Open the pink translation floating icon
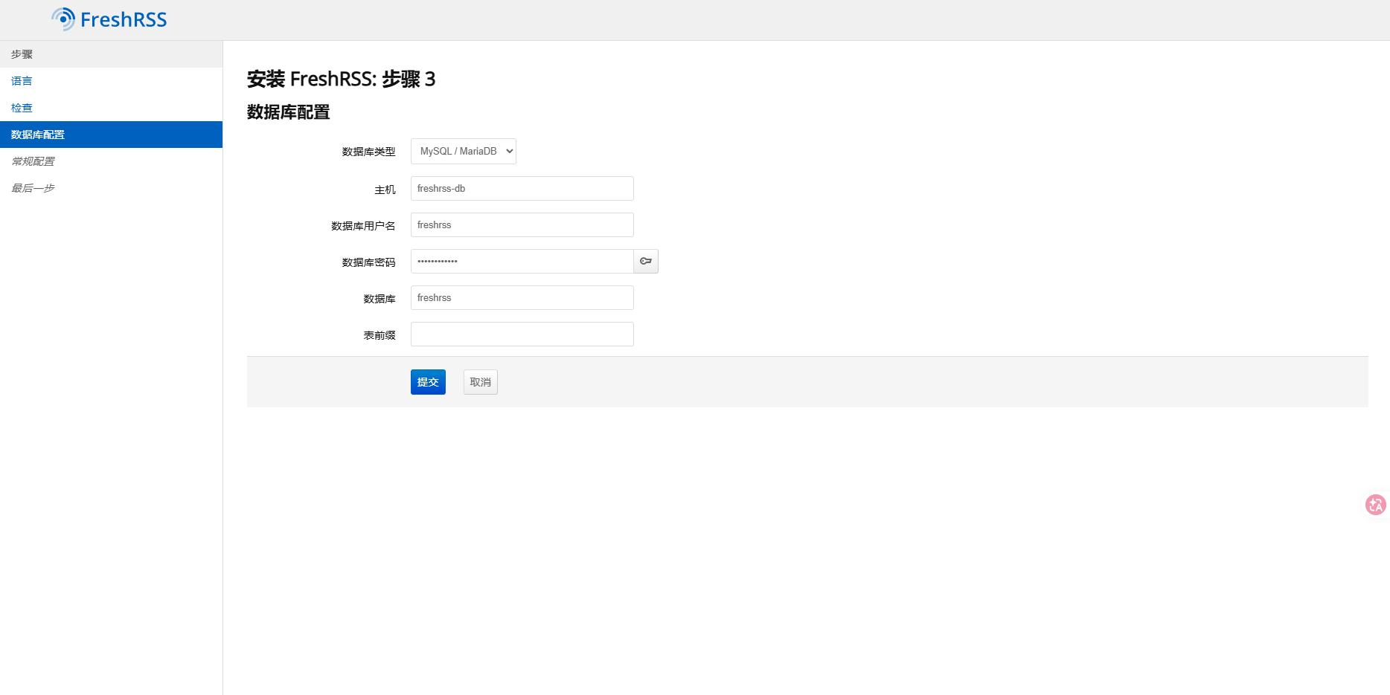The height and width of the screenshot is (695, 1390). 1375,505
